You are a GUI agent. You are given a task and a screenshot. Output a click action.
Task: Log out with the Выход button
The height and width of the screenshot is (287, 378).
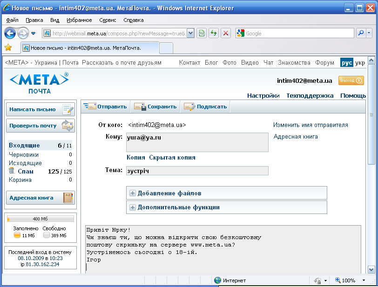(351, 80)
